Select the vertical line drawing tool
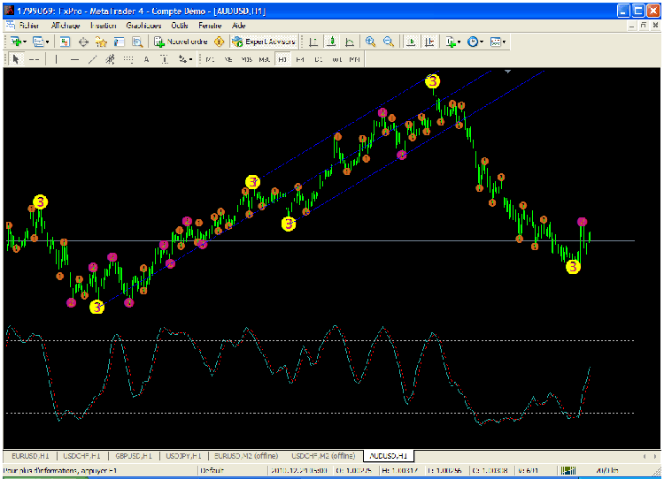 [56, 60]
